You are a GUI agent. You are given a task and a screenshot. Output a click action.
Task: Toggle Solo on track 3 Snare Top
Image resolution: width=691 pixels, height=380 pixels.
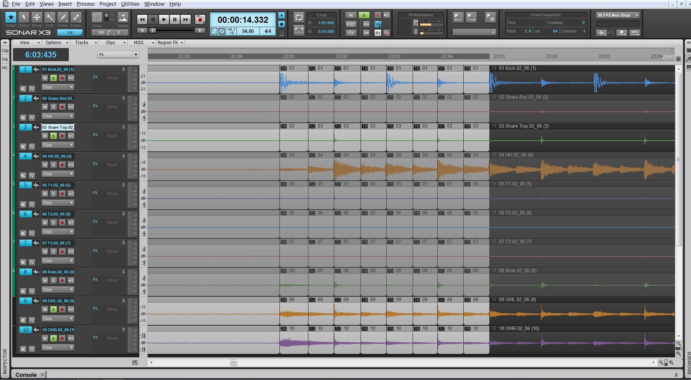point(54,136)
